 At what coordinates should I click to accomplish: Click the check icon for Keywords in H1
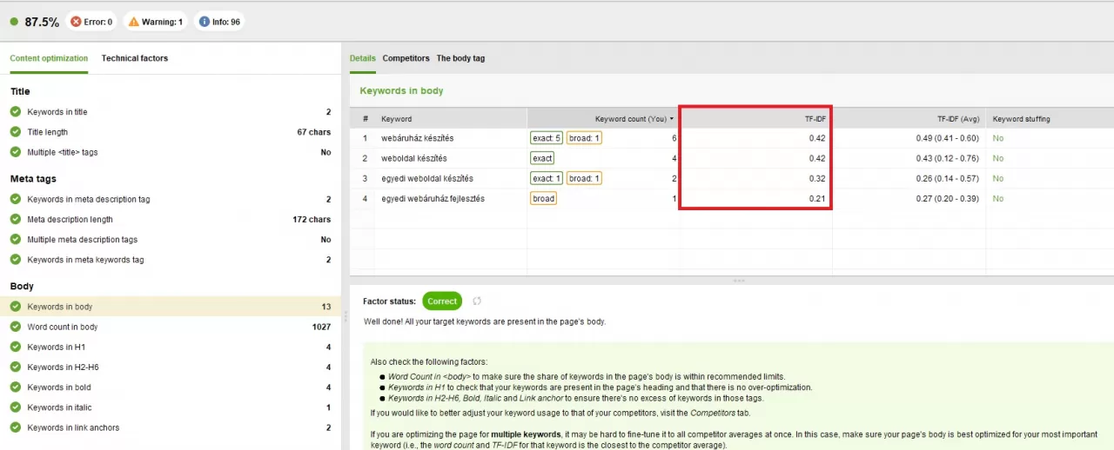16,347
